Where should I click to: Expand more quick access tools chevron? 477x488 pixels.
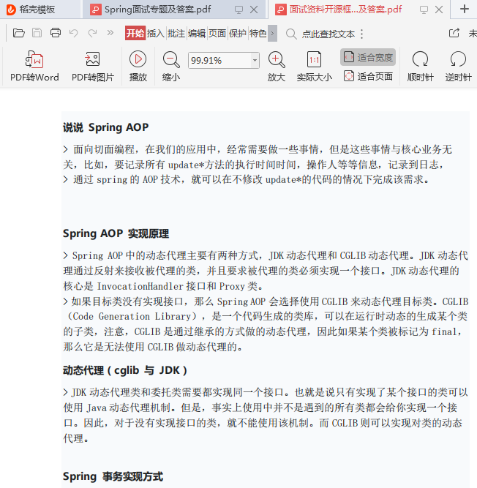tap(110, 34)
